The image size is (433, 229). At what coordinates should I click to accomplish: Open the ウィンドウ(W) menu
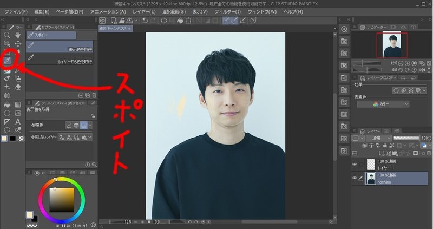262,12
